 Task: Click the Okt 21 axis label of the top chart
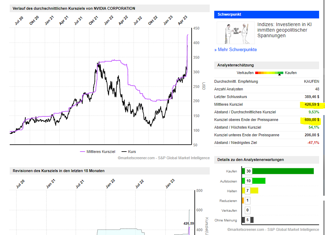pyautogui.click(x=93, y=20)
